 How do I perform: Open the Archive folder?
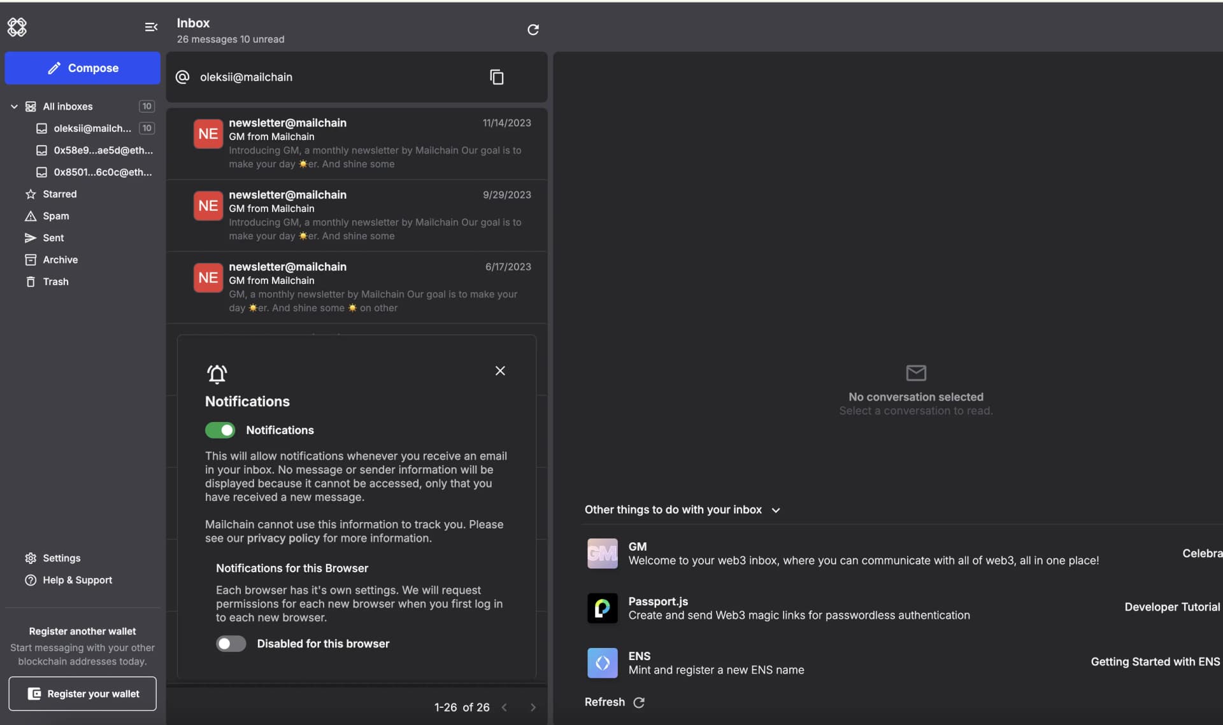[61, 259]
